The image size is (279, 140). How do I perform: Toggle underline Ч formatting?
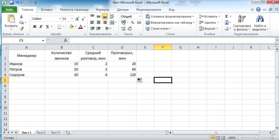click(47, 27)
